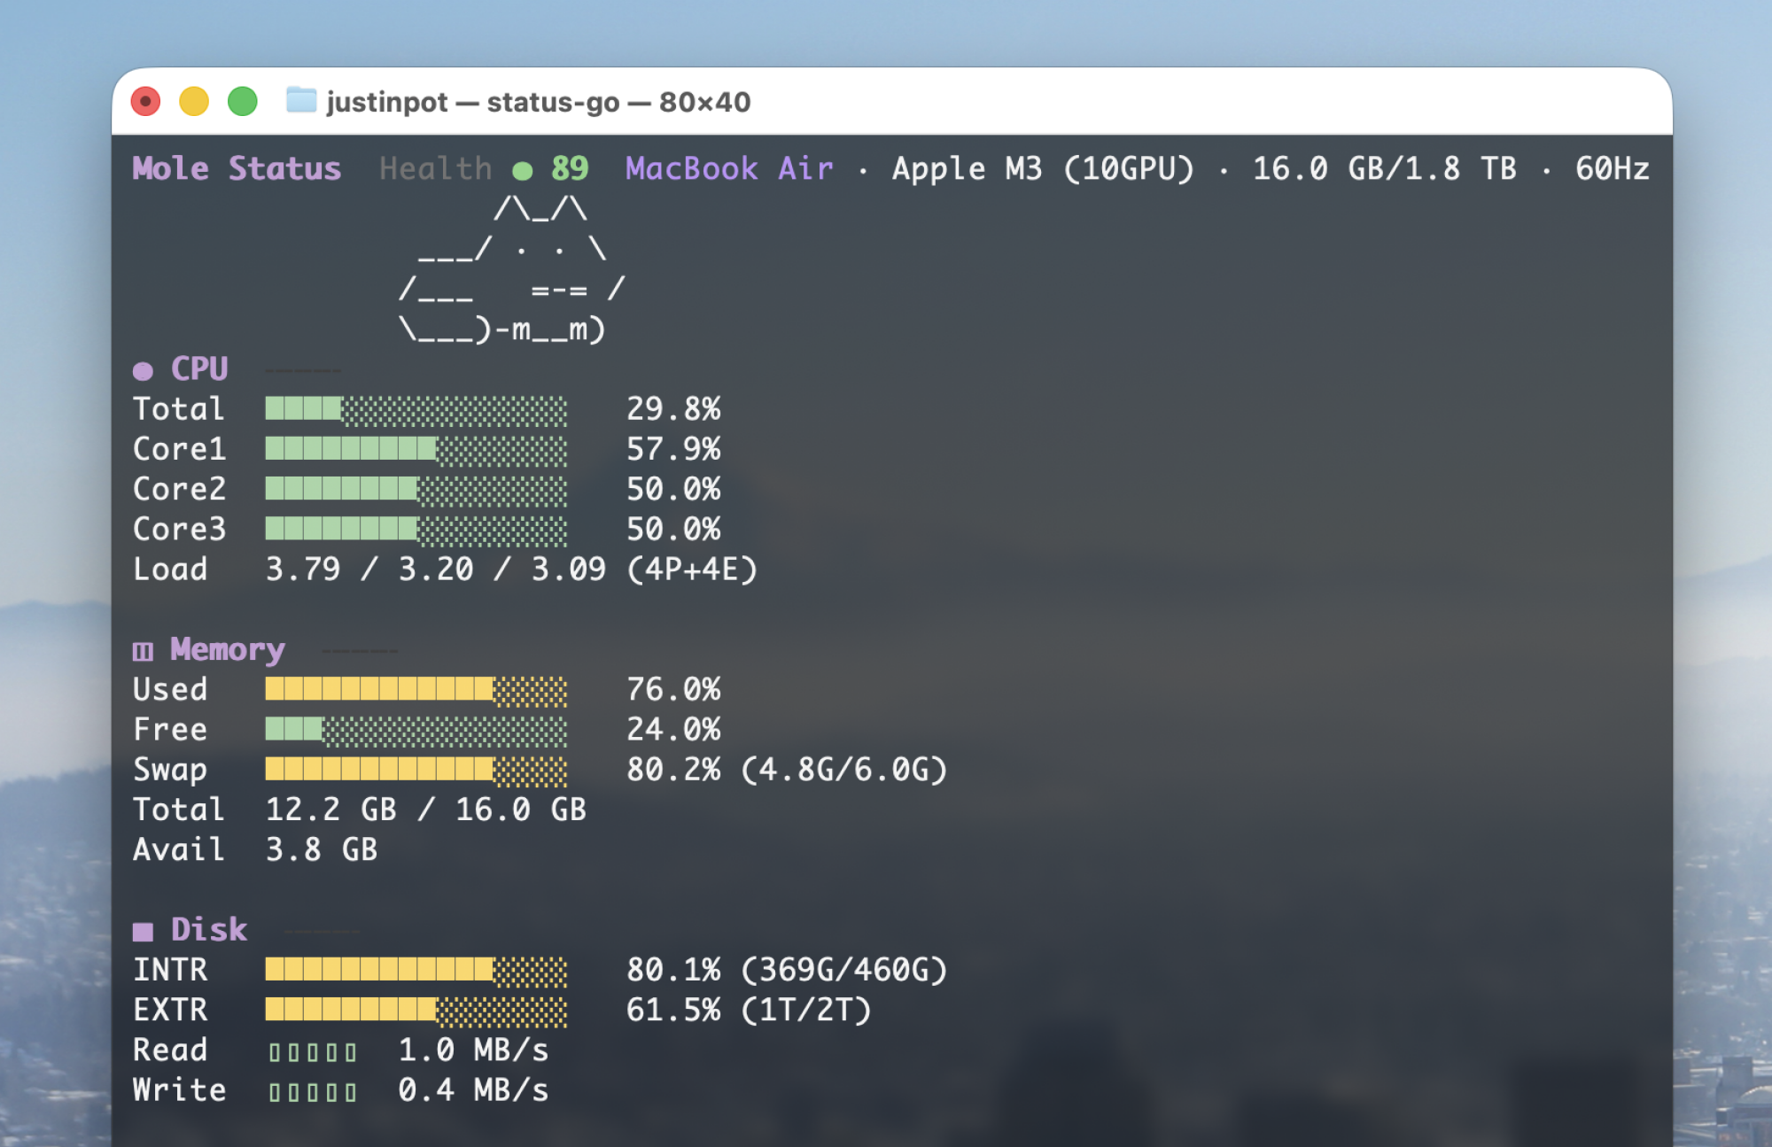Click the '16.0 GB/1.8 TB' text
The width and height of the screenshot is (1772, 1147).
[1384, 168]
